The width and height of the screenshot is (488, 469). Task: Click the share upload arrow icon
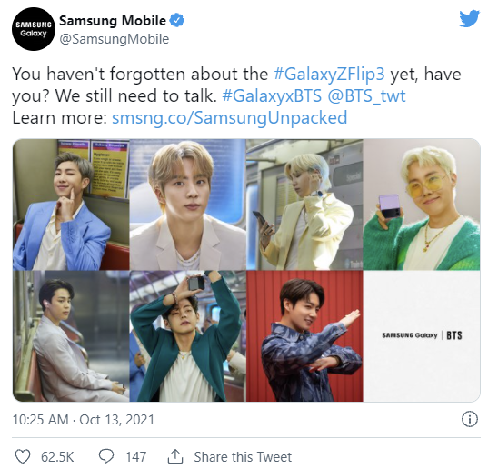[175, 456]
